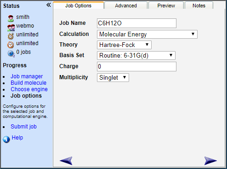Click the Submit job link
The image size is (227, 169).
[23, 127]
